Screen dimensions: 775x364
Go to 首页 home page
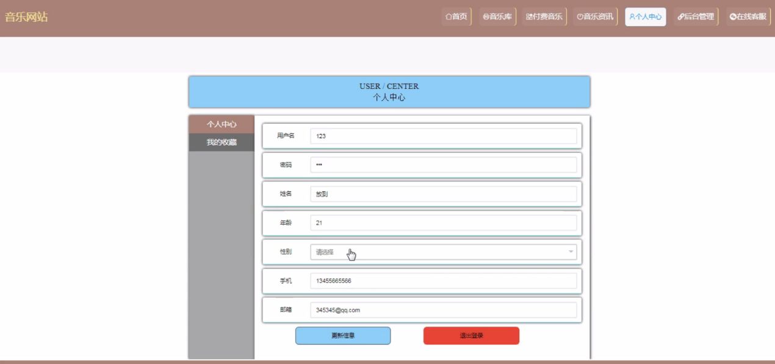[x=456, y=17]
